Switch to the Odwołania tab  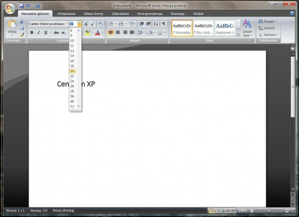click(x=120, y=14)
